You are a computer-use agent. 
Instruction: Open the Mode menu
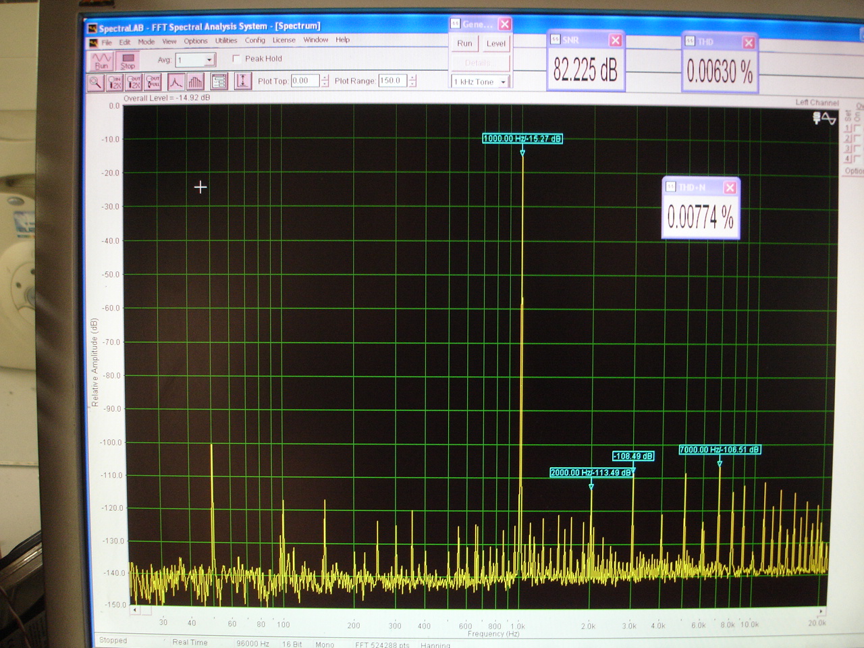pyautogui.click(x=146, y=42)
